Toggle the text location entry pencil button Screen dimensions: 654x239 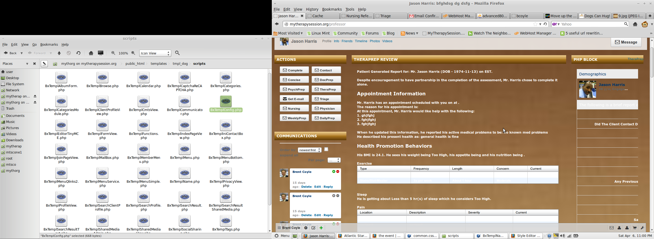click(44, 64)
